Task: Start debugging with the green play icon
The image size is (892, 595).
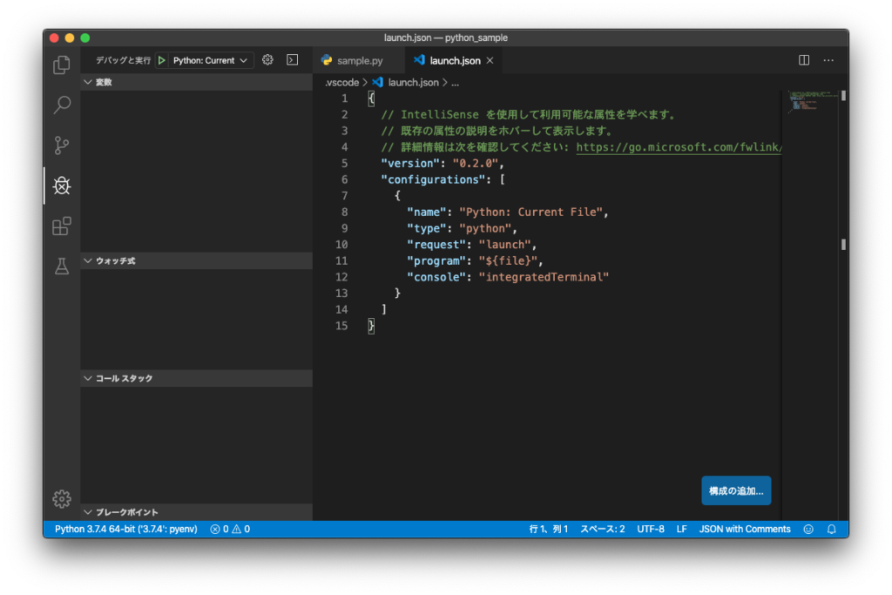Action: (162, 59)
